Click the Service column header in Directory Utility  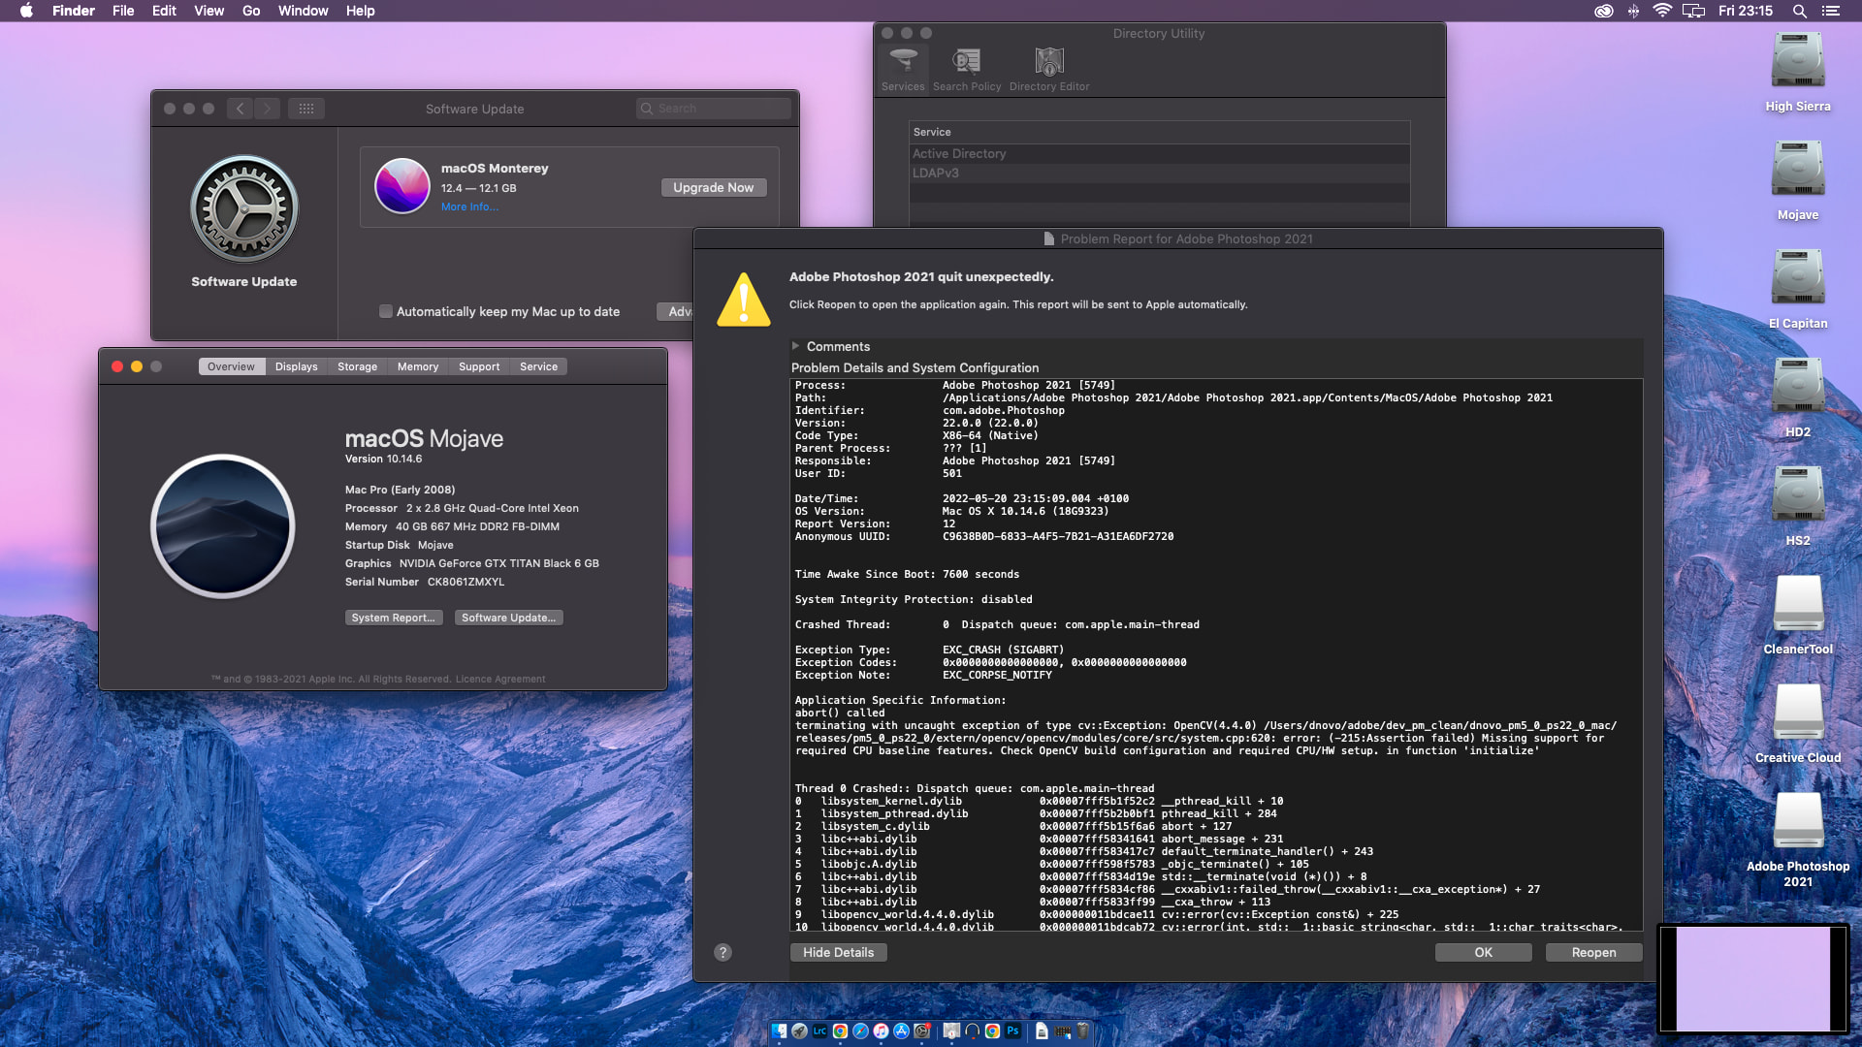click(x=1159, y=132)
